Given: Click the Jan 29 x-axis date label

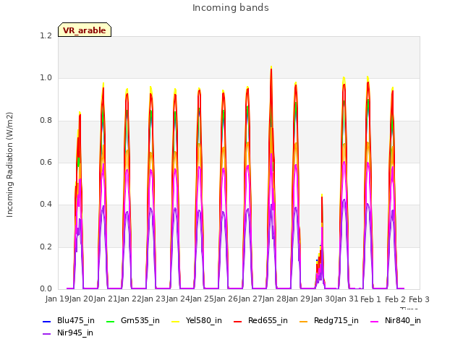Looking at the screenshot, I should tap(299, 299).
